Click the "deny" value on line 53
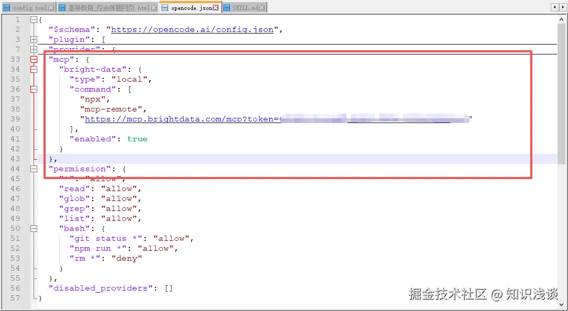The image size is (568, 311). point(127,259)
